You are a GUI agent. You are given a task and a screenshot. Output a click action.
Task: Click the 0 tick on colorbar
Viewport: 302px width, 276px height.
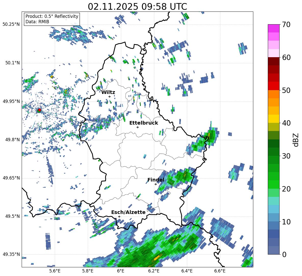[284, 254]
